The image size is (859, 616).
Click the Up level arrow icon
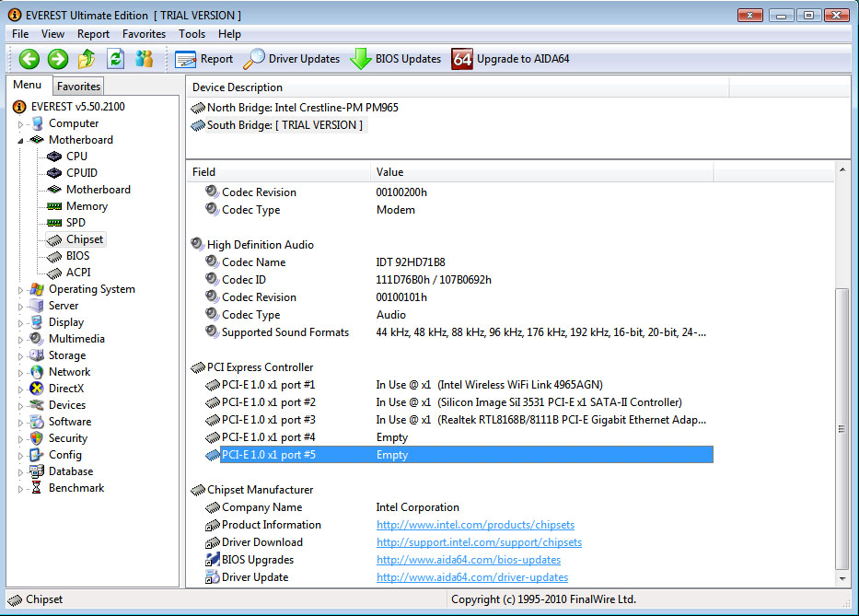point(86,59)
